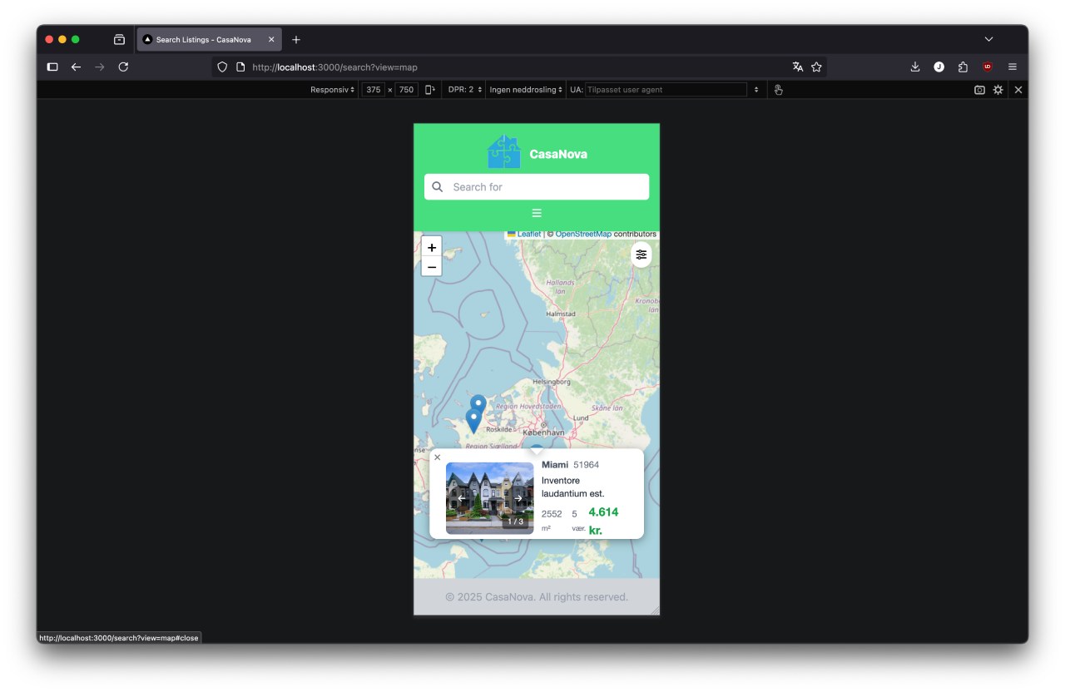Open the map filter settings icon
Image resolution: width=1065 pixels, height=692 pixels.
641,255
